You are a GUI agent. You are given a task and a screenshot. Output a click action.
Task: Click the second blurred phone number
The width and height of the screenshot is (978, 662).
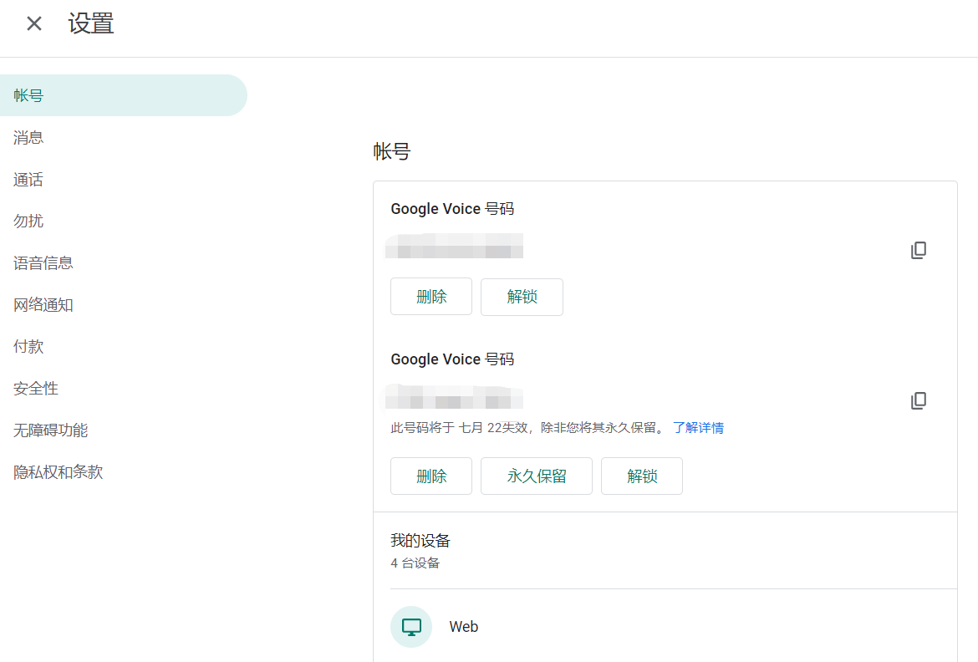454,396
